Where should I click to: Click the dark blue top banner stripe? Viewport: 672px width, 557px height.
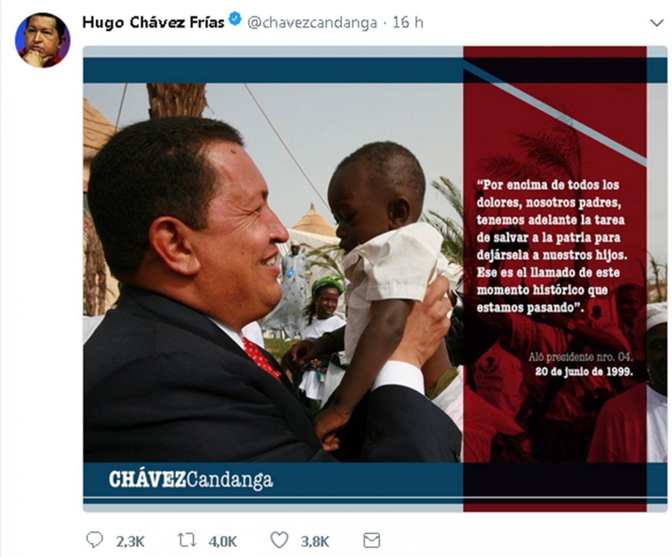point(273,70)
